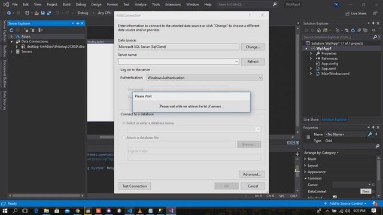Image resolution: width=383 pixels, height=215 pixels.
Task: Select App.config in Solution Explorer
Action: (x=330, y=64)
